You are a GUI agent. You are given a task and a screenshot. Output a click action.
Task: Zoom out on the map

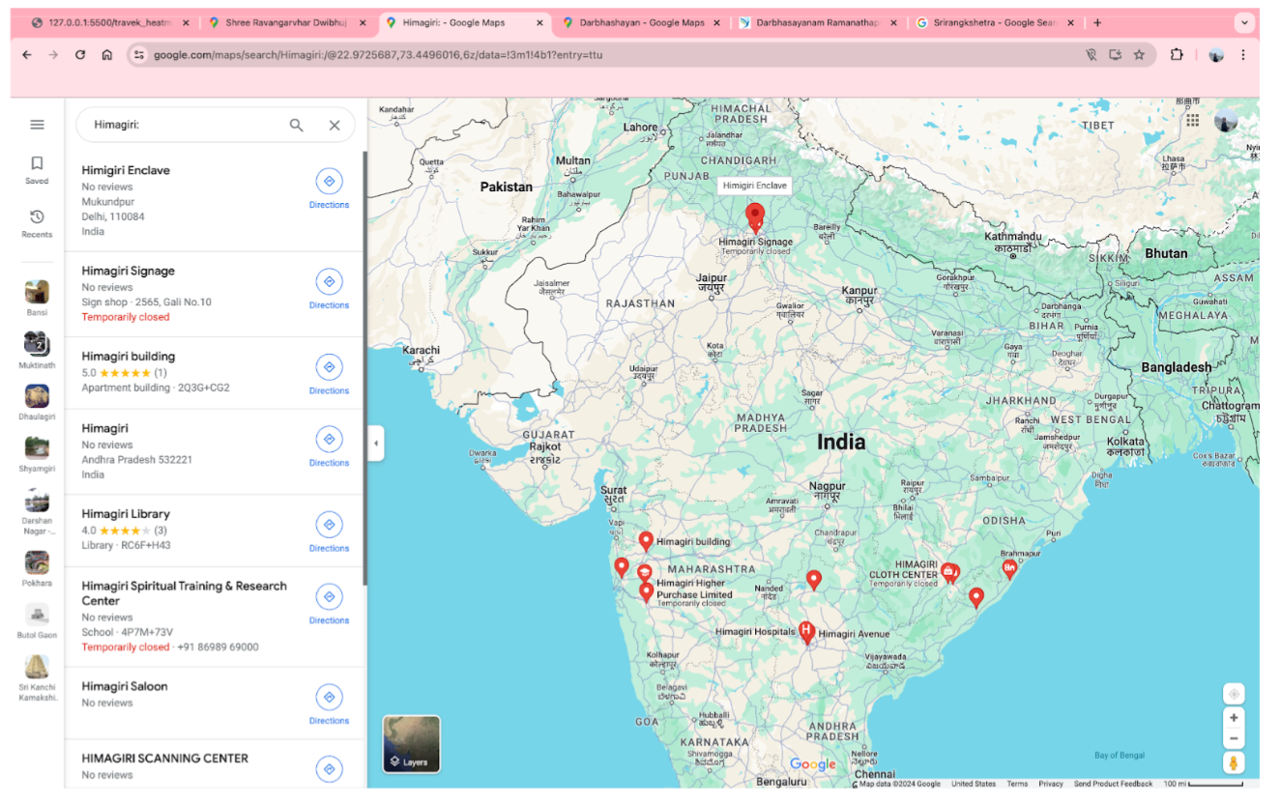click(x=1234, y=739)
